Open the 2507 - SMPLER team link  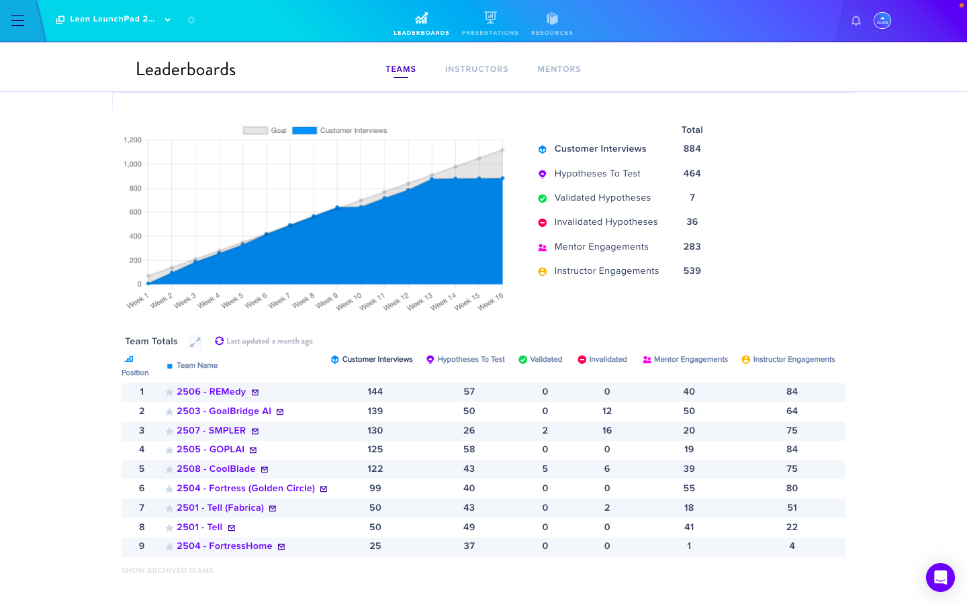pos(212,431)
